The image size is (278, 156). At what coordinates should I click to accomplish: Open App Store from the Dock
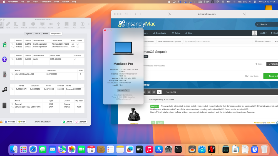tap(159, 149)
